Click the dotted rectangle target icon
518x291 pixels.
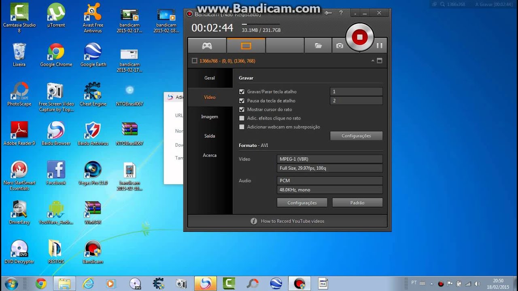[x=195, y=61]
